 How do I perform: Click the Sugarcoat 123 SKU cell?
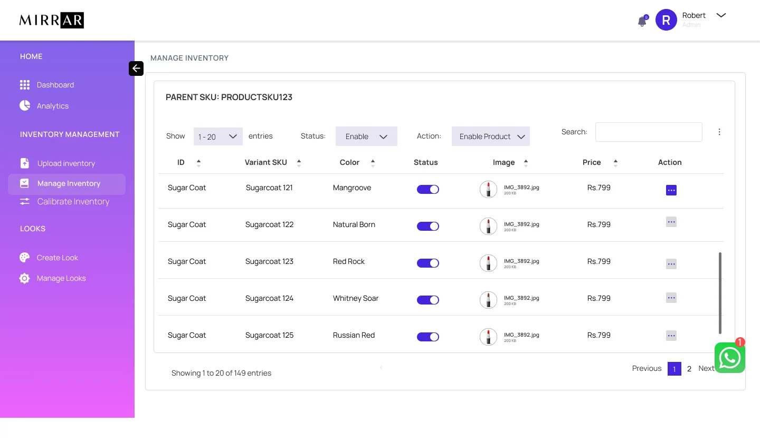[269, 261]
